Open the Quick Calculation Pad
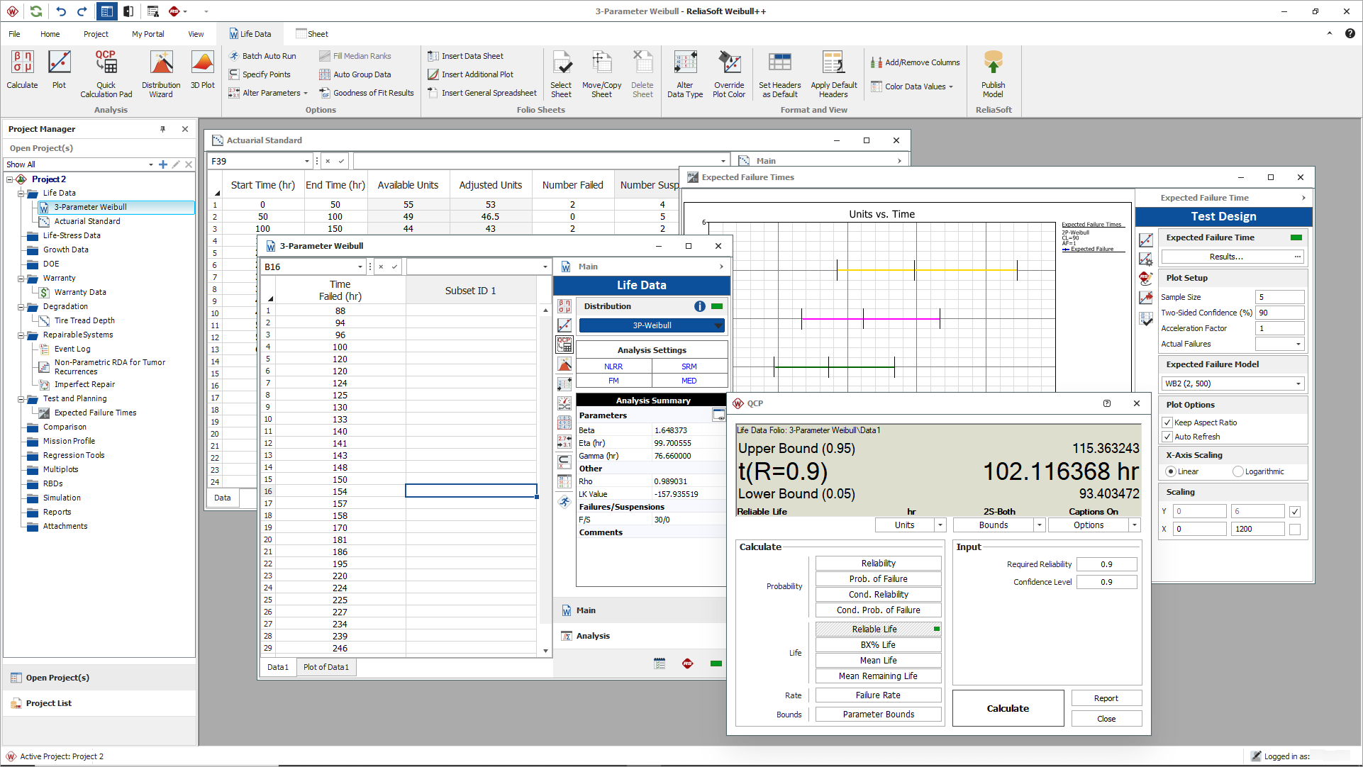This screenshot has width=1363, height=767. click(106, 73)
